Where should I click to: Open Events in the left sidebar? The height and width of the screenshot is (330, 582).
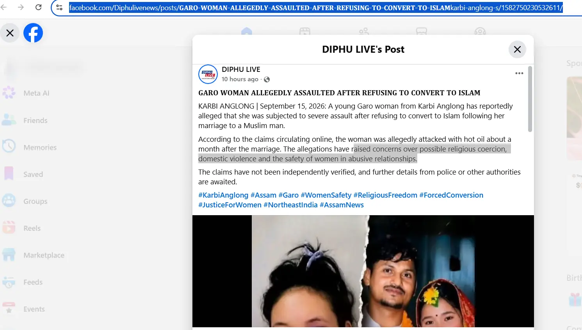coord(34,309)
